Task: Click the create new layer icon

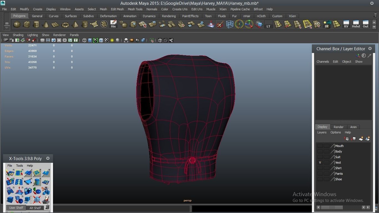Action: (x=361, y=139)
